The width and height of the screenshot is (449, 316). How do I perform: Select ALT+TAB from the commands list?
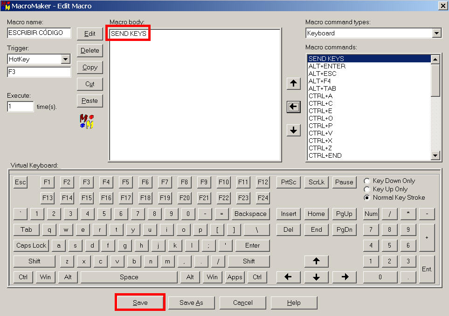point(322,88)
